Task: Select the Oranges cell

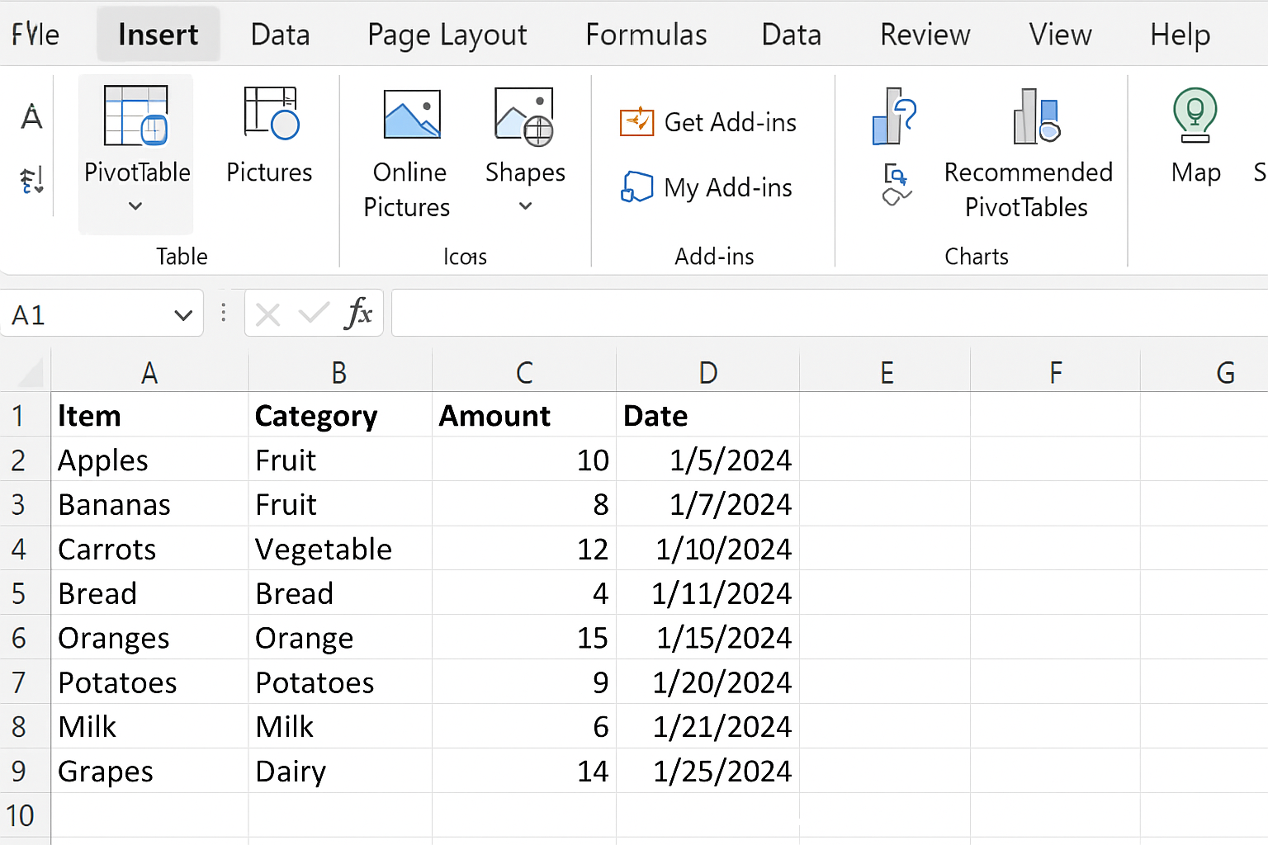Action: [x=149, y=638]
